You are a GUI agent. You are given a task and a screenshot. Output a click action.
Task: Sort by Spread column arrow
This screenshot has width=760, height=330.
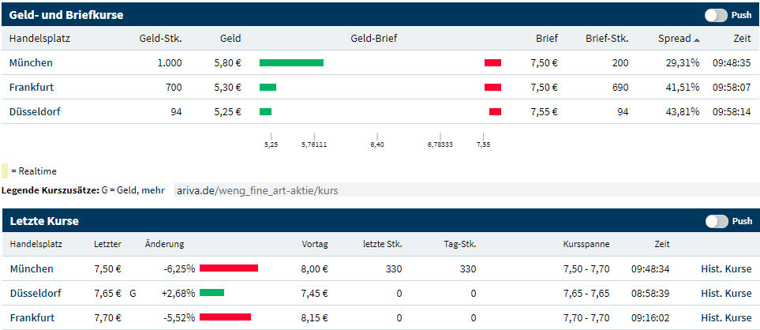pos(697,39)
